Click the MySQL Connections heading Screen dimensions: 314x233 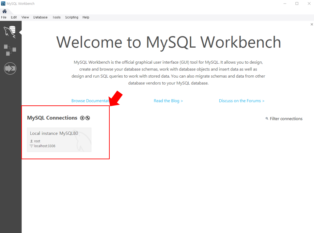tap(52, 118)
